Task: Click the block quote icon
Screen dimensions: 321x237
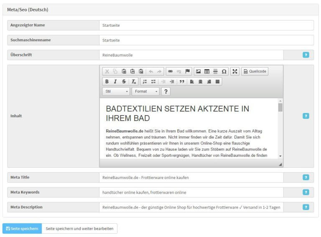Action: tap(182, 81)
